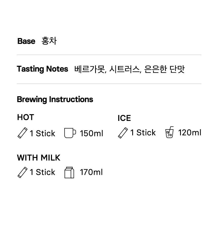Click the 170ml amount text

click(x=91, y=172)
